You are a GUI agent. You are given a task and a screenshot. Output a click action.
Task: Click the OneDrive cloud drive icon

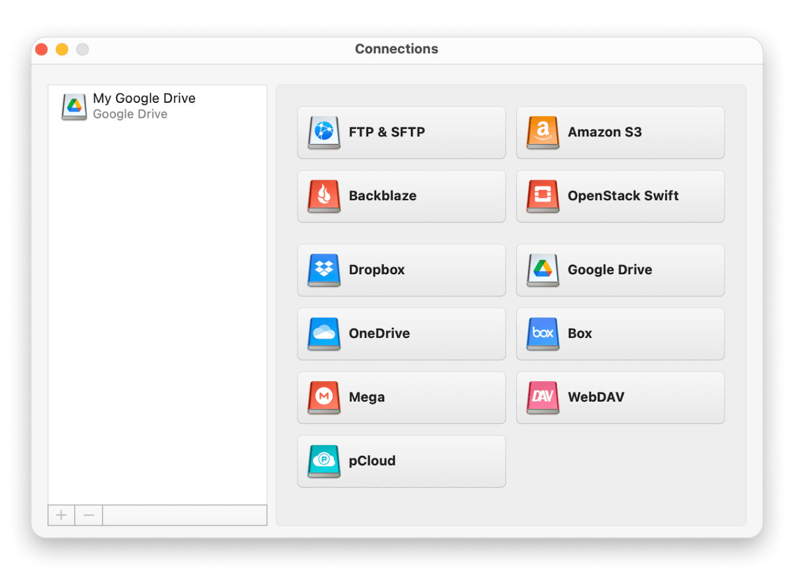(324, 334)
